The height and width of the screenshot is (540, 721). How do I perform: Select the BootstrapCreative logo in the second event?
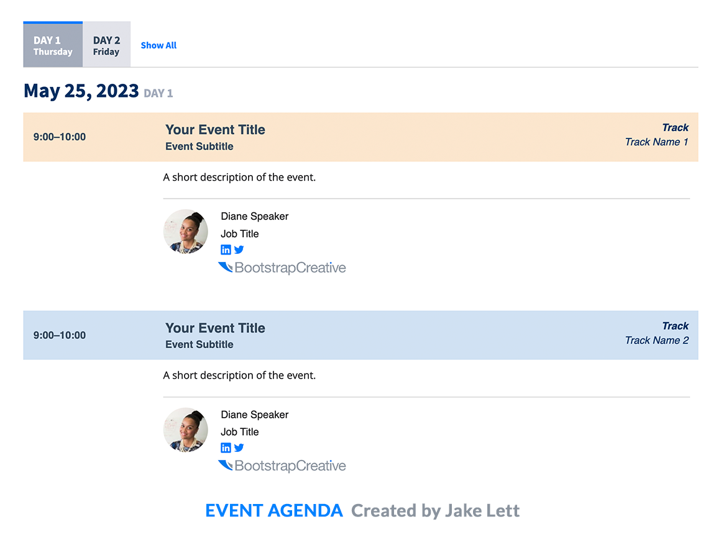coord(282,466)
